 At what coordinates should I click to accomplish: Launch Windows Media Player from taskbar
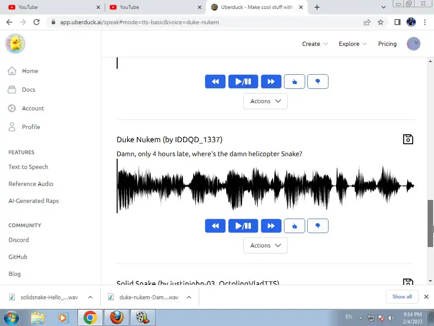[x=63, y=318]
